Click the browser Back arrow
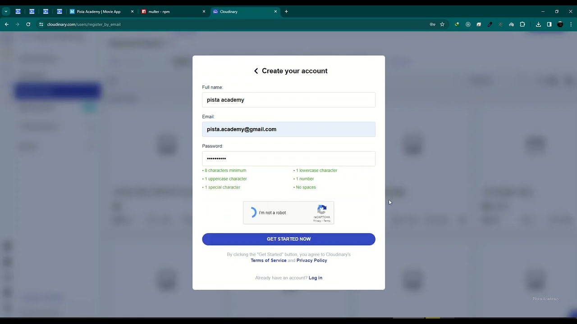 point(7,24)
